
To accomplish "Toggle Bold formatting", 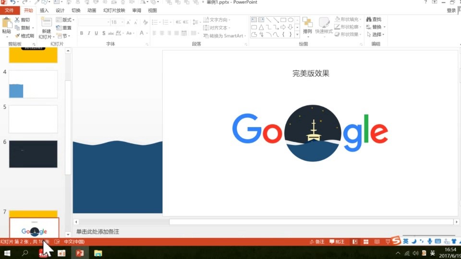I will point(82,33).
